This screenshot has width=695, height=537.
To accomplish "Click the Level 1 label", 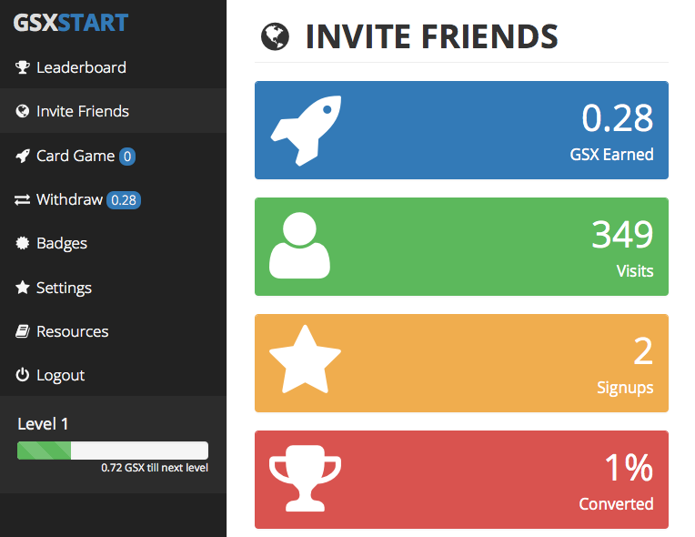I will pyautogui.click(x=43, y=424).
